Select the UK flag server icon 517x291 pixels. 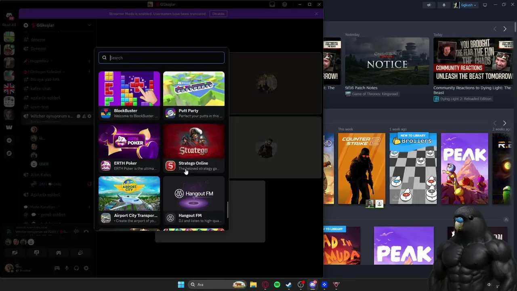point(9,89)
